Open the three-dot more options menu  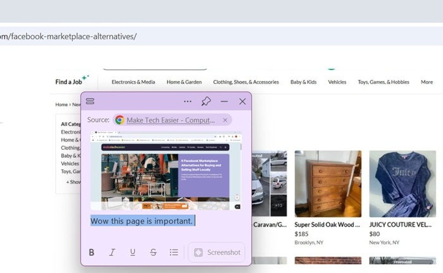pos(187,101)
